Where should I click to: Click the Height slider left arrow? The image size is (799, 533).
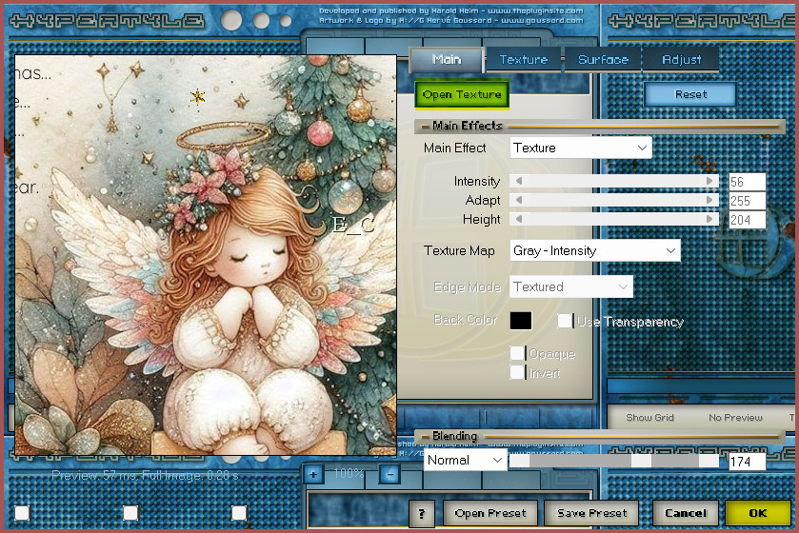(518, 219)
